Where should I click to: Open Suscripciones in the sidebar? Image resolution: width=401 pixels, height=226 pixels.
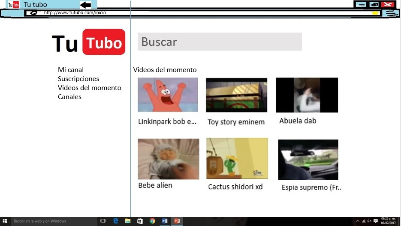(x=78, y=78)
